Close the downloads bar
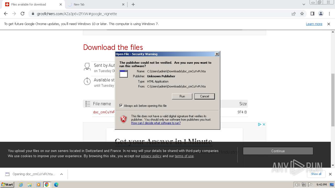Image resolution: width=335 pixels, height=188 pixels. coord(330,174)
